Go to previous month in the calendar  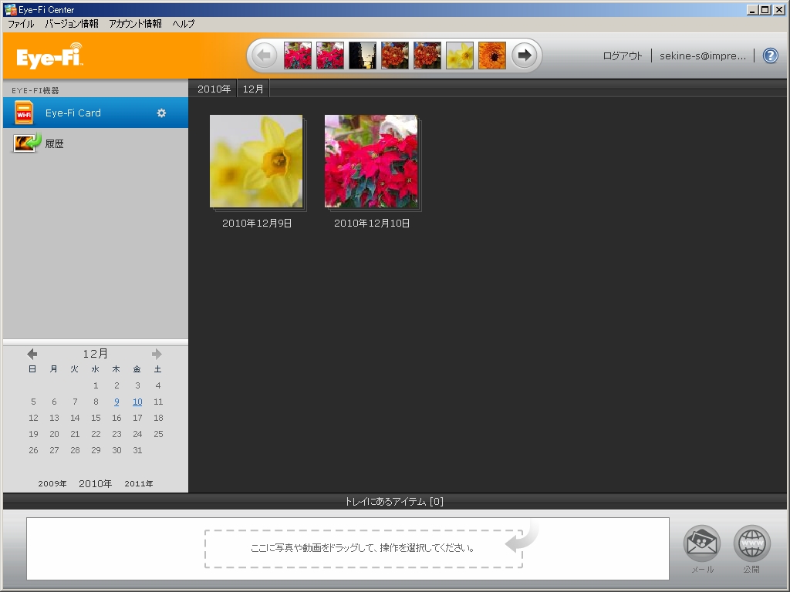pos(32,353)
